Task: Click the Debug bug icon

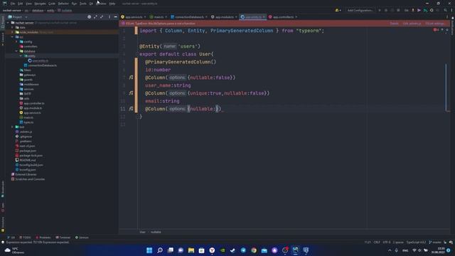Action: (386, 10)
